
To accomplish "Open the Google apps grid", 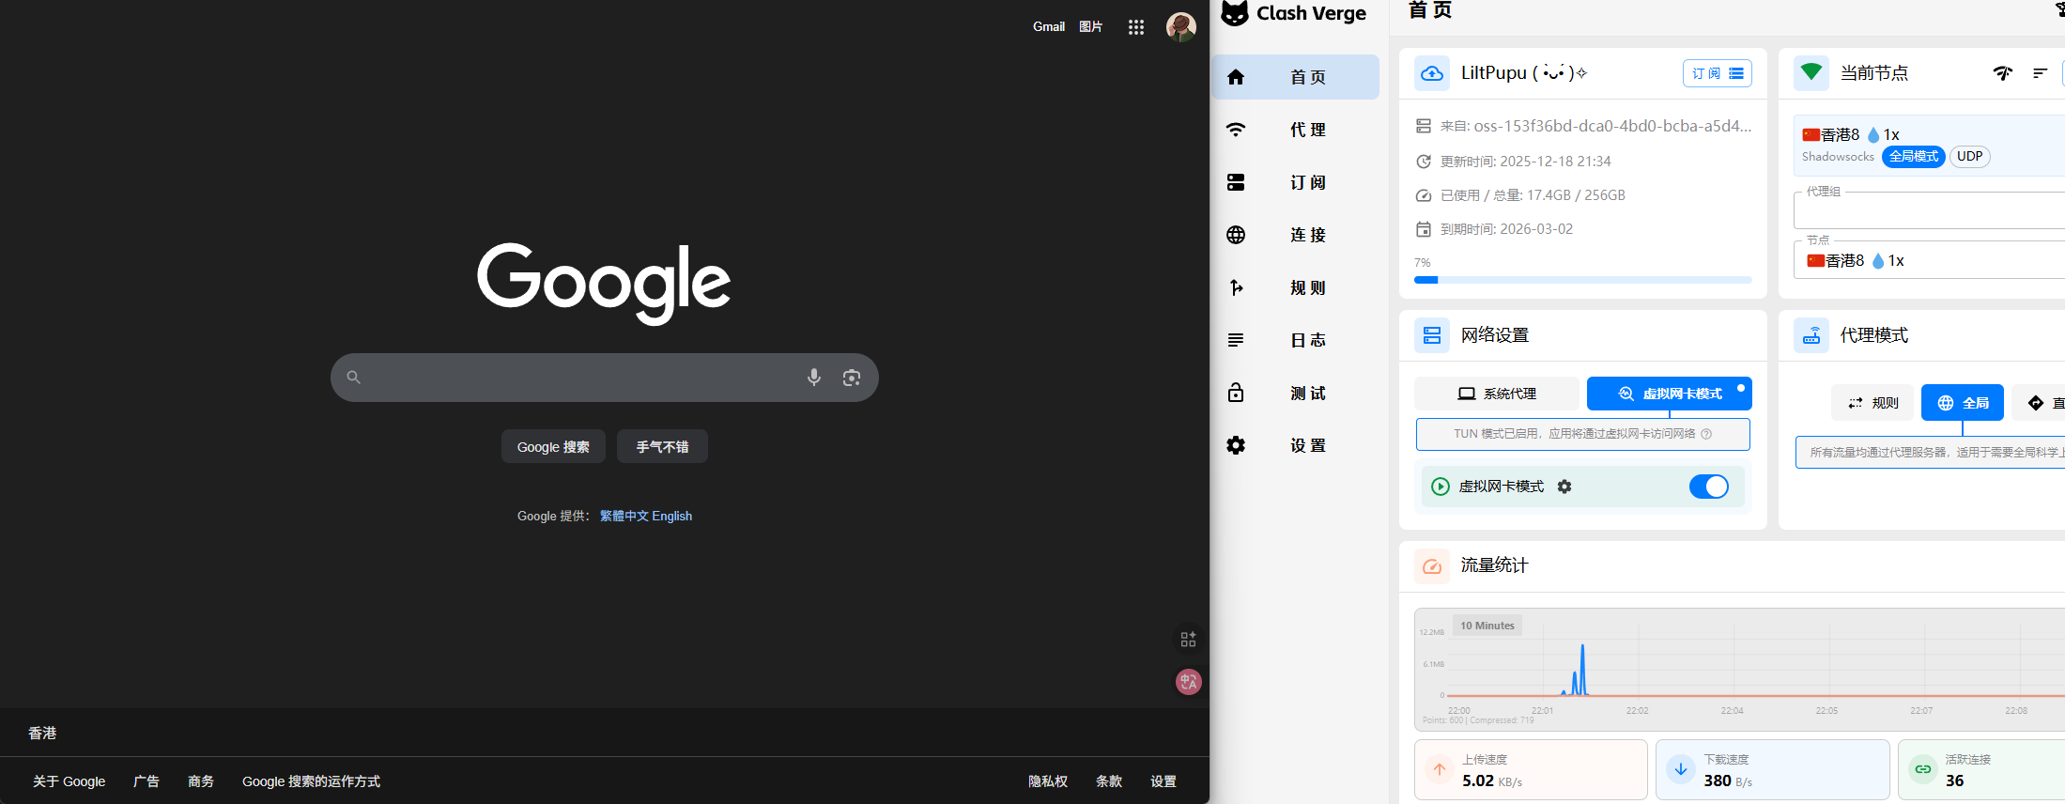I will click(x=1135, y=27).
